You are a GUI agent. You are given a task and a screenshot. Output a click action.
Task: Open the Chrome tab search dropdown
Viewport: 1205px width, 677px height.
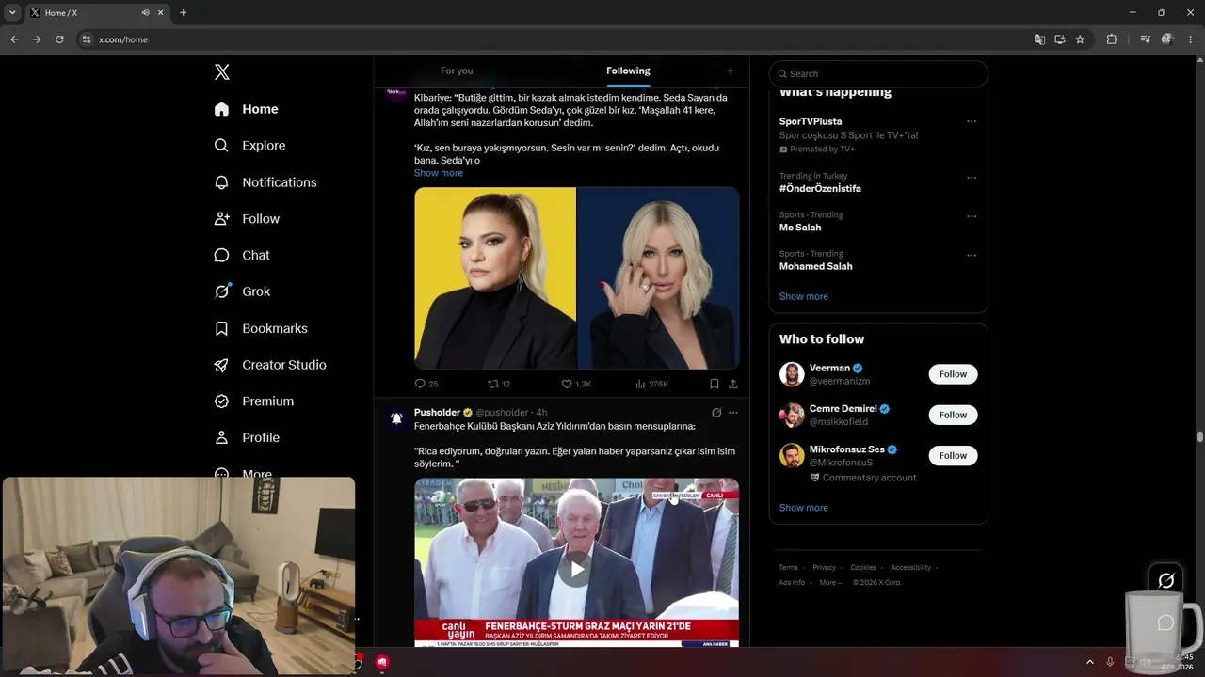click(x=12, y=13)
